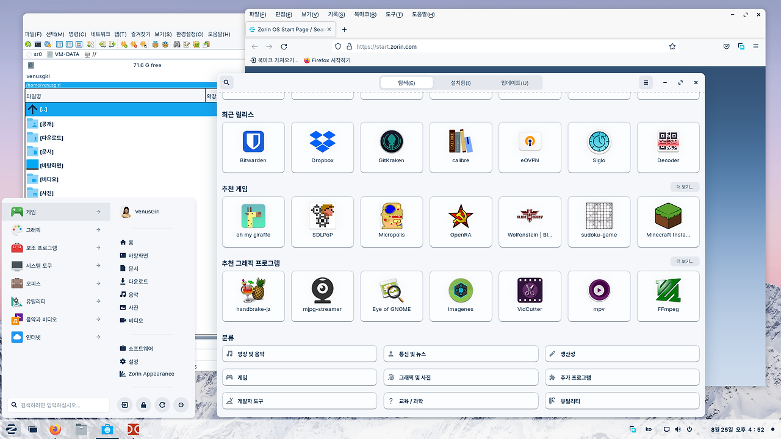Open the FFmpeg app card
This screenshot has height=439, width=781.
point(668,296)
